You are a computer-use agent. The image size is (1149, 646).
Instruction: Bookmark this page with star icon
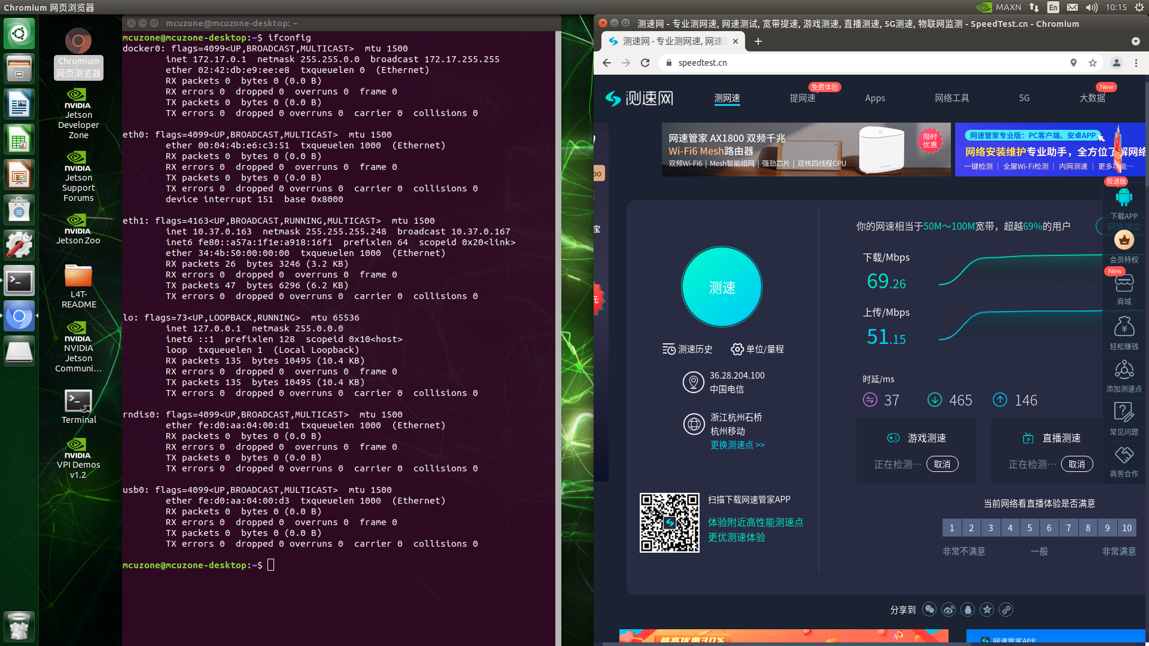tap(1093, 63)
